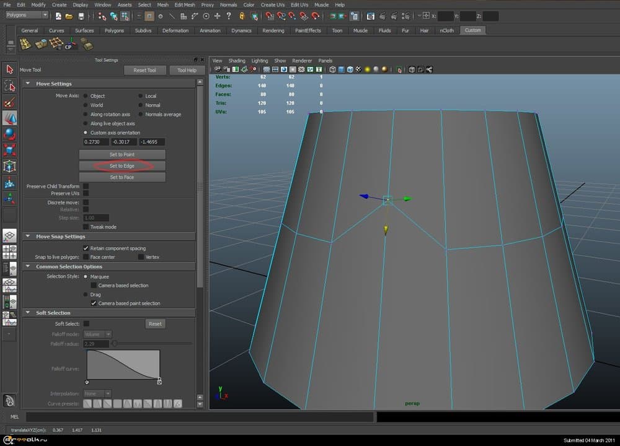
Task: Open the Edit Mesh menu
Action: coord(185,5)
